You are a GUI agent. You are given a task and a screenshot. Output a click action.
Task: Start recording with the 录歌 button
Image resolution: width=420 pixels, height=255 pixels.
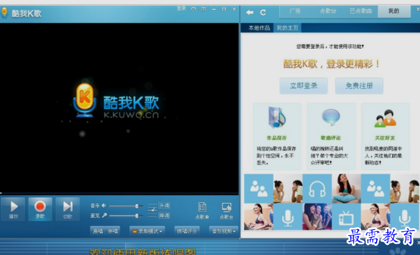[x=40, y=209]
